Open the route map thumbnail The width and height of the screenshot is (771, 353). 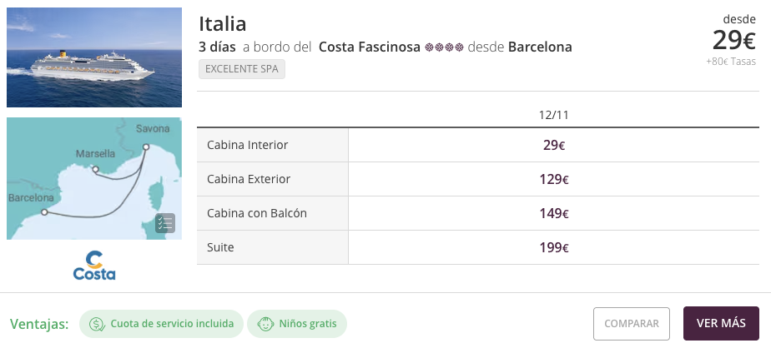pyautogui.click(x=94, y=178)
